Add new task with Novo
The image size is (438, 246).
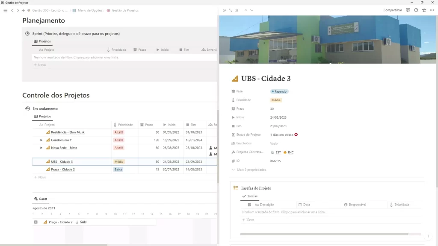pyautogui.click(x=248, y=220)
